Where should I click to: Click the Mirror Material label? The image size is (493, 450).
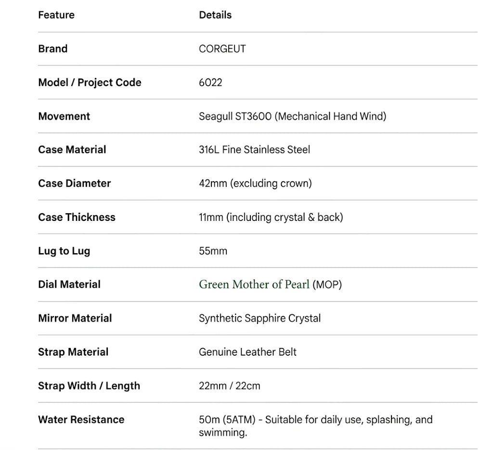coord(75,318)
